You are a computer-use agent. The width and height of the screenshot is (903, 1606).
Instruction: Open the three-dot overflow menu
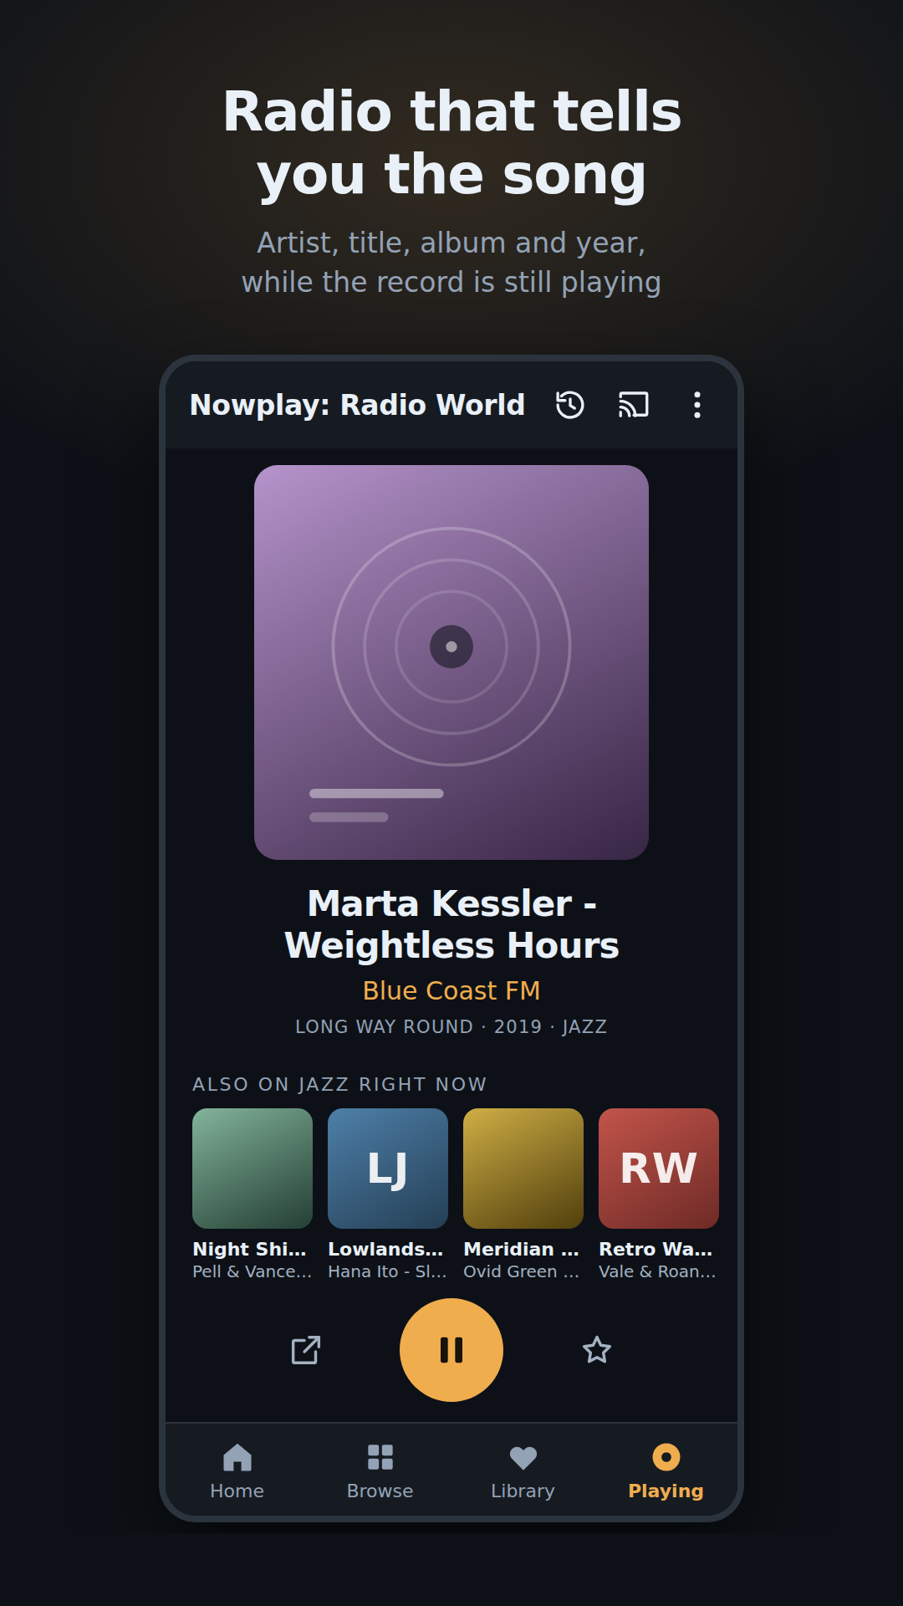pyautogui.click(x=697, y=405)
